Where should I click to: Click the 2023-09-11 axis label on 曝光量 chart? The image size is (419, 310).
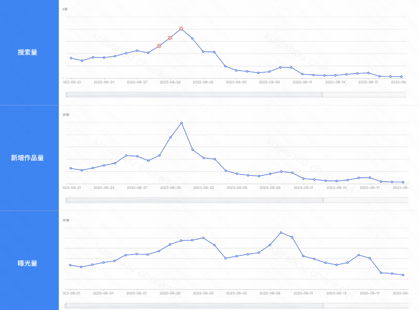pos(303,293)
